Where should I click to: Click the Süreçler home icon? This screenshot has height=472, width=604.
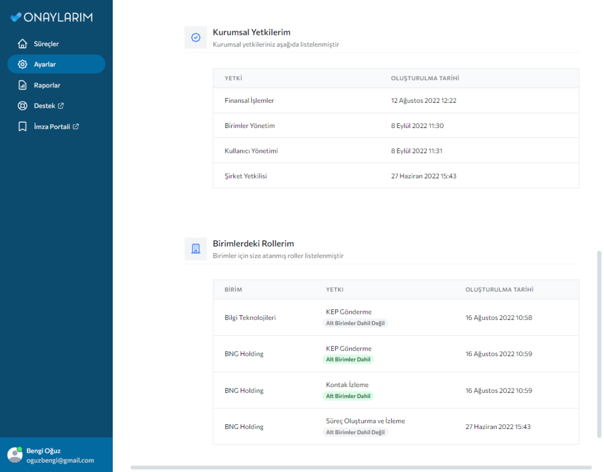(x=22, y=44)
